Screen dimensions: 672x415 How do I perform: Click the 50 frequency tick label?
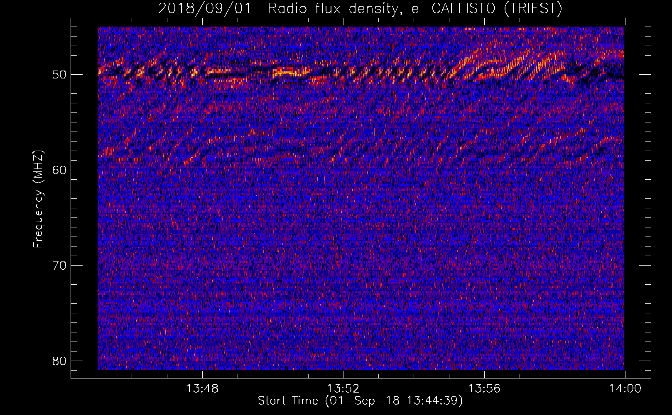pos(60,75)
